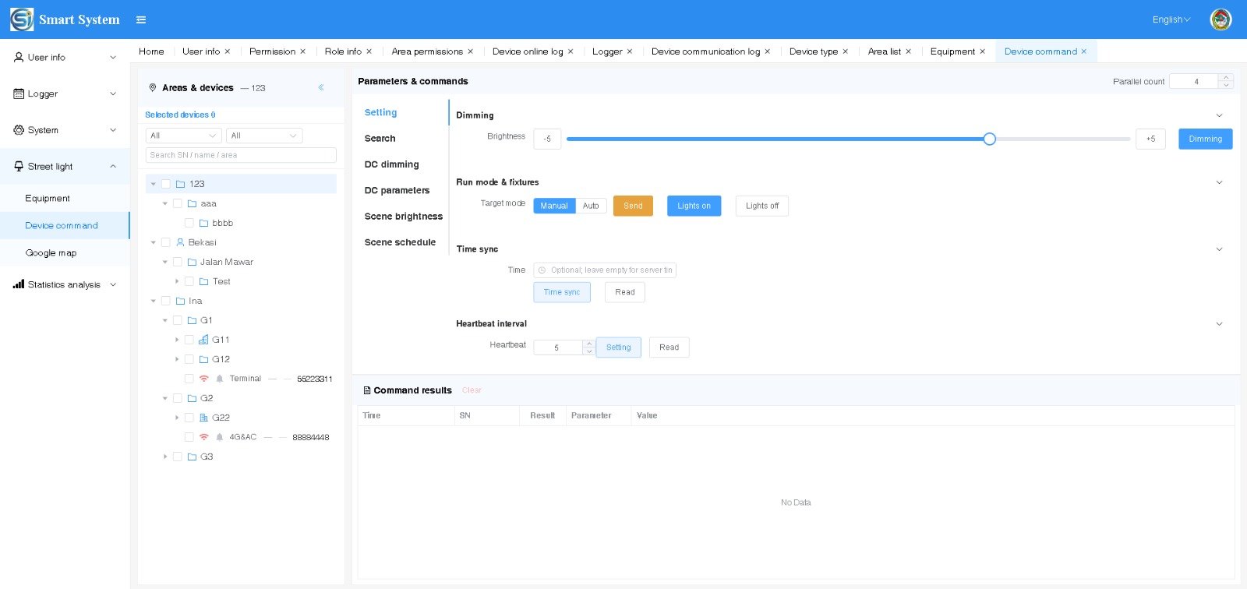
Task: Collapse the Ina tree node arrow
Action: pyautogui.click(x=154, y=301)
